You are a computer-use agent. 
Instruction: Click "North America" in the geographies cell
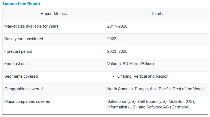pyautogui.click(x=120, y=89)
